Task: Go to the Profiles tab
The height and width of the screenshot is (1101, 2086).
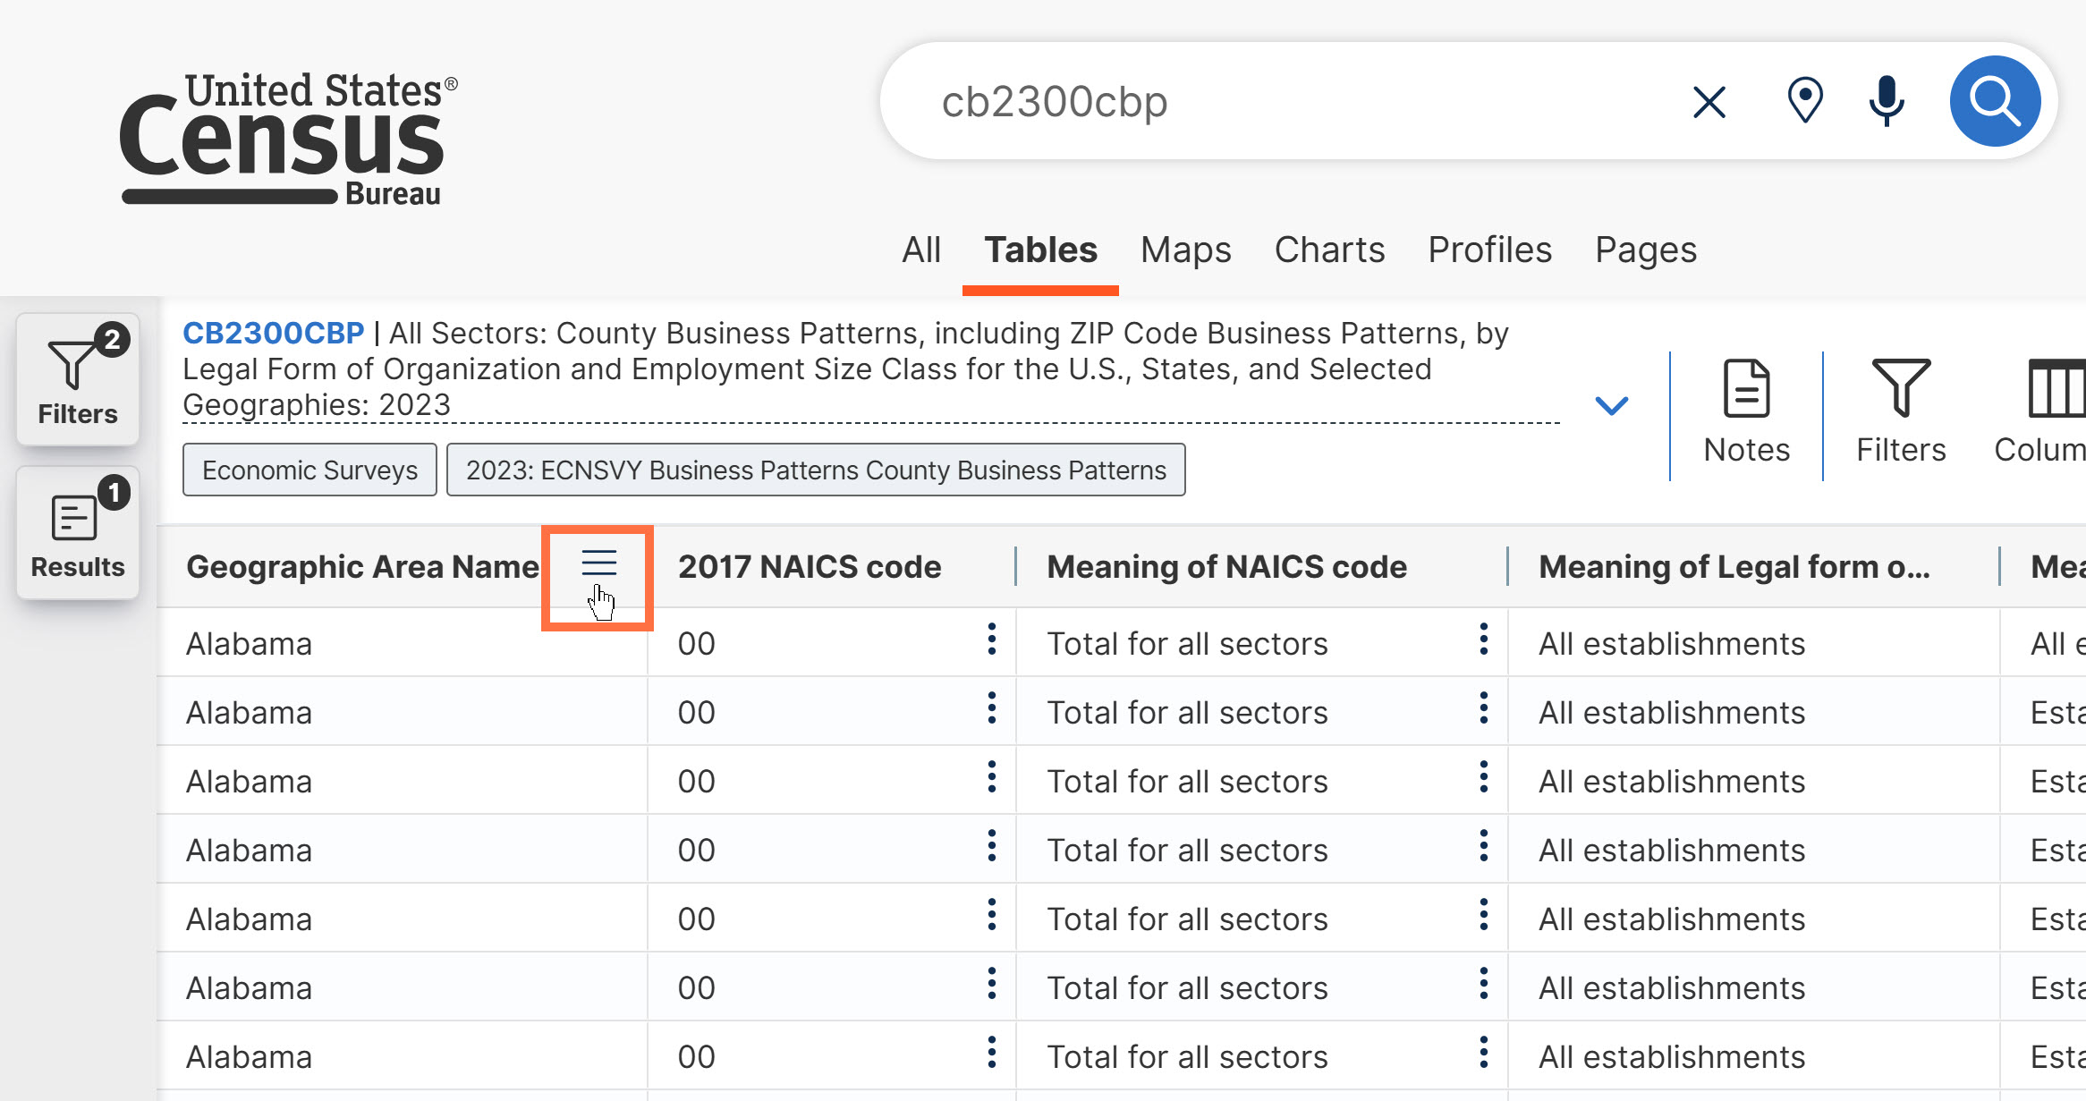Action: tap(1489, 250)
